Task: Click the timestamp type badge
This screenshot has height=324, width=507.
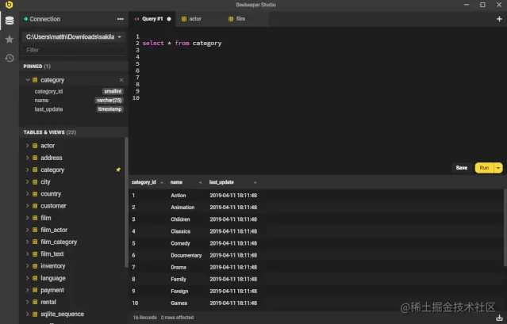Action: 109,109
